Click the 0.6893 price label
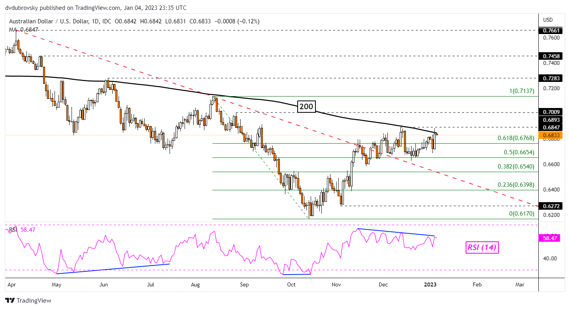 (551, 120)
